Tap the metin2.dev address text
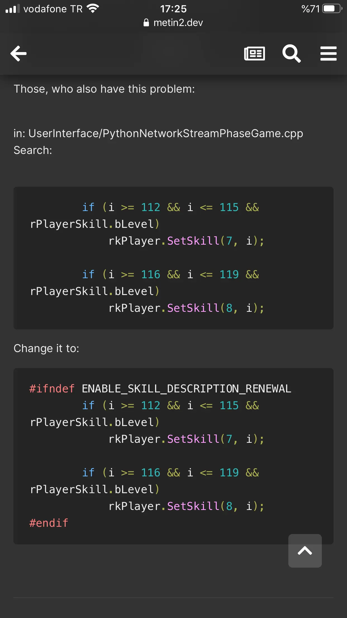 click(178, 23)
